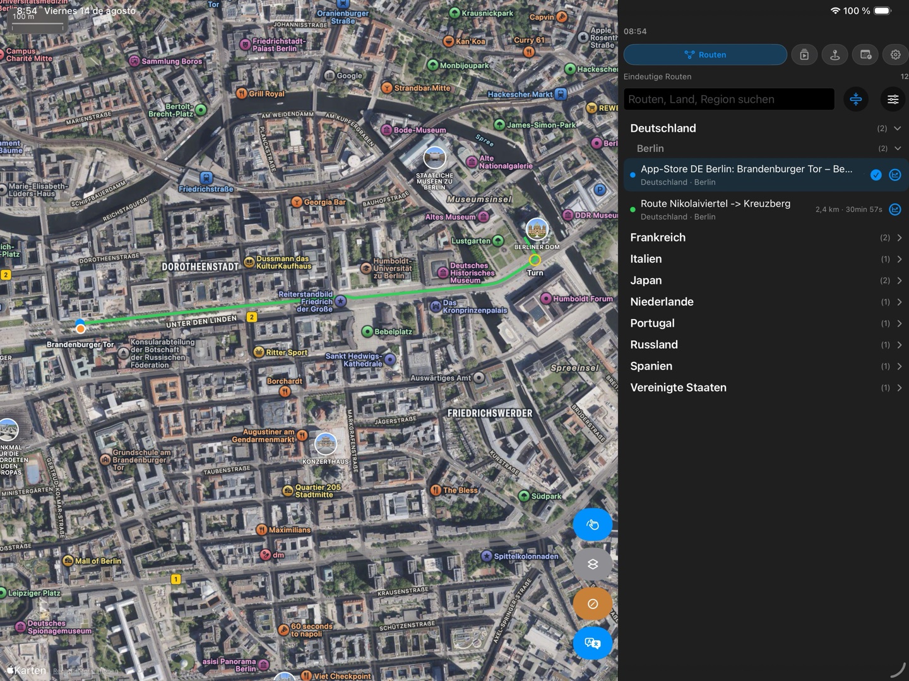This screenshot has width=909, height=681.
Task: Expand the Russland group
Action: pyautogui.click(x=766, y=345)
